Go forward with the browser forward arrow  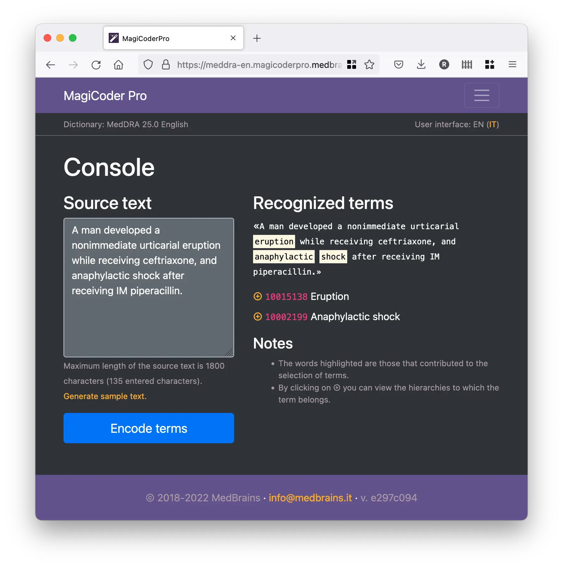pos(73,65)
